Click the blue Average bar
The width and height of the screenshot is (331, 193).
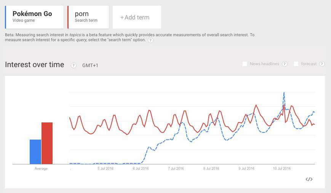(35, 151)
